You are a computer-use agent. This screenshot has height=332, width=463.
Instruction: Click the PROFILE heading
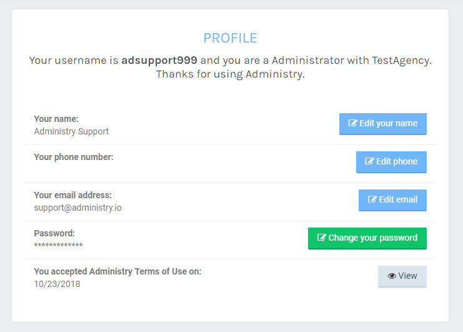tap(230, 38)
